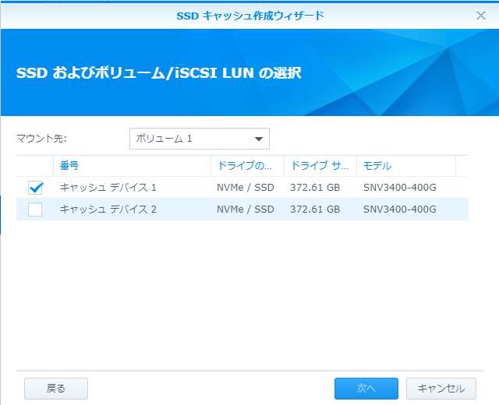The width and height of the screenshot is (499, 405).
Task: Sort by the ドライブの... column header
Action: (x=247, y=166)
